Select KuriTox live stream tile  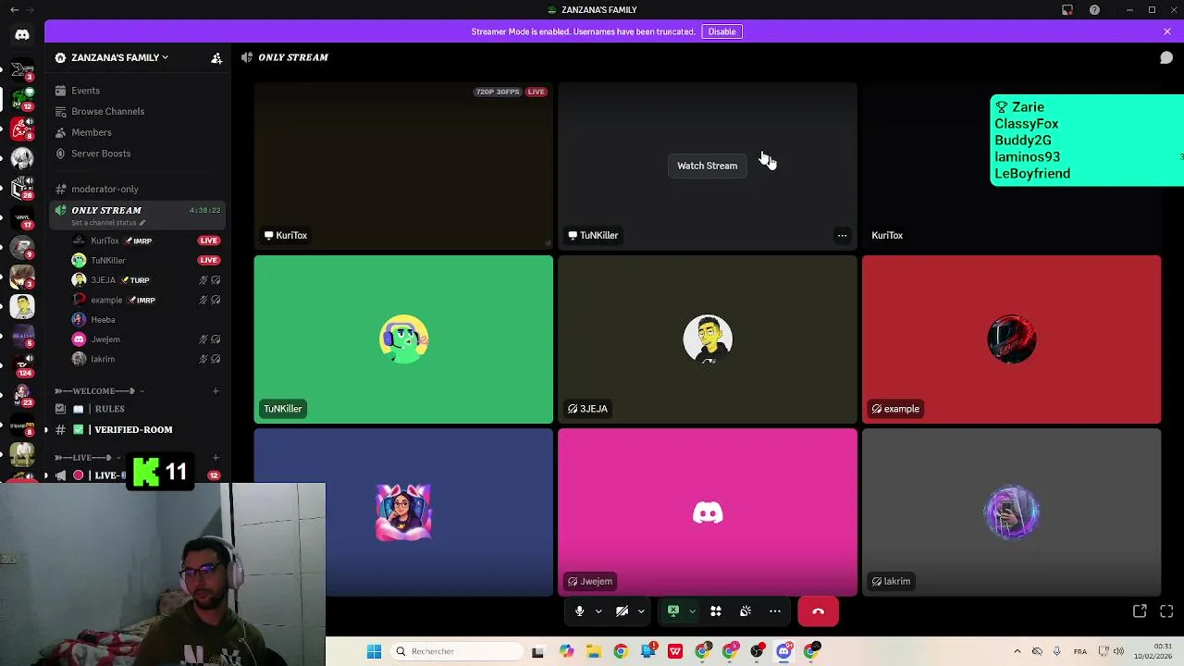point(403,166)
